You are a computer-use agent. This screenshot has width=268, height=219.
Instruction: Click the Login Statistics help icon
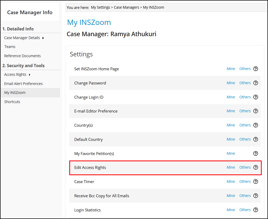point(256,210)
